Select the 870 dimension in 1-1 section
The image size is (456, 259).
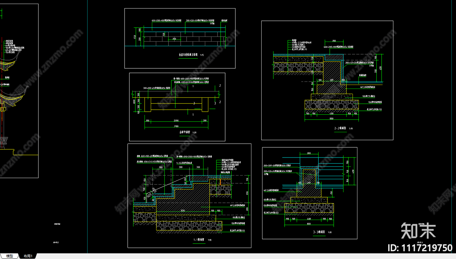click(183, 211)
